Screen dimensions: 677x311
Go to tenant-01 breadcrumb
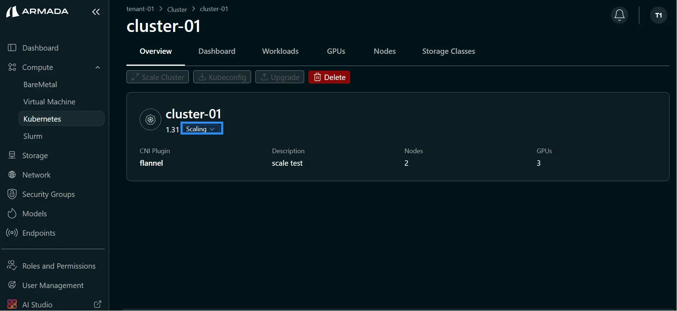(x=140, y=9)
